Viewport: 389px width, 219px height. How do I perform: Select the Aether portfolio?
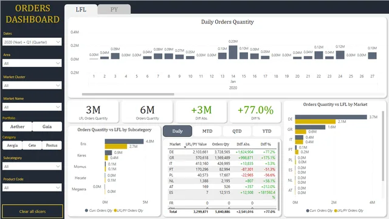click(18, 127)
